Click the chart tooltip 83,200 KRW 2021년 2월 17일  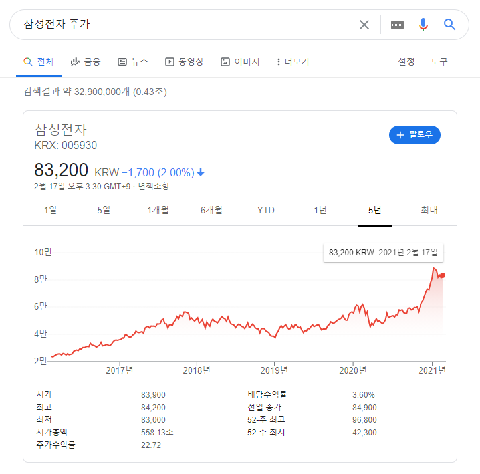[x=383, y=253]
